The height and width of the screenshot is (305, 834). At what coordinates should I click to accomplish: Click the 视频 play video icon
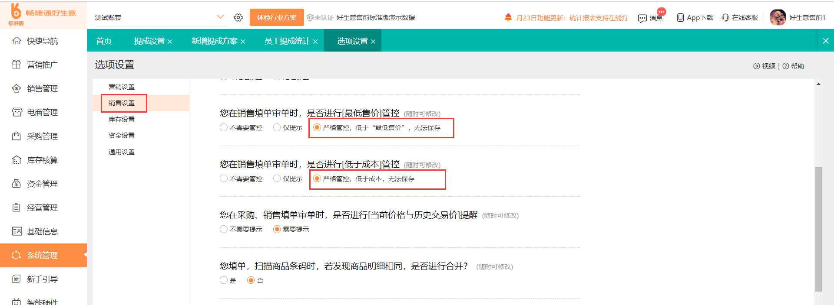click(x=756, y=66)
